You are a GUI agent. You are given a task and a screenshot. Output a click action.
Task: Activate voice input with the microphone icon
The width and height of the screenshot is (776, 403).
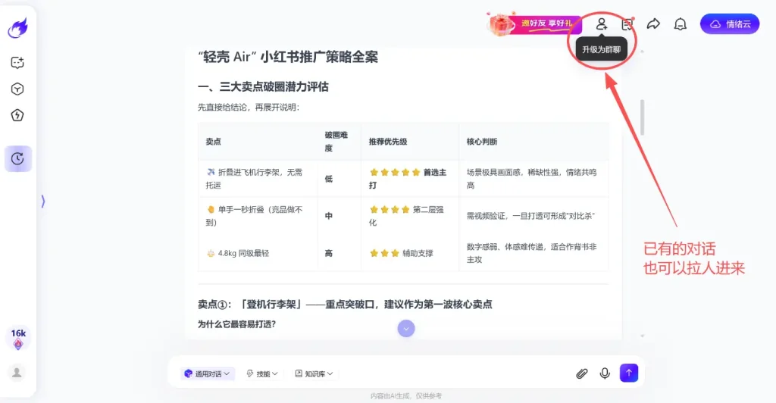(x=605, y=373)
